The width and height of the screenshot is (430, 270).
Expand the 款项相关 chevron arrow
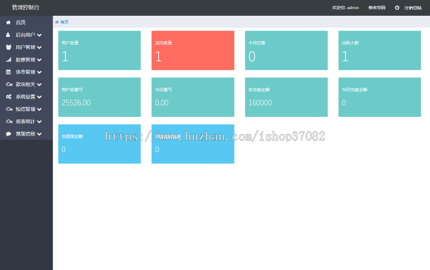tap(39, 84)
